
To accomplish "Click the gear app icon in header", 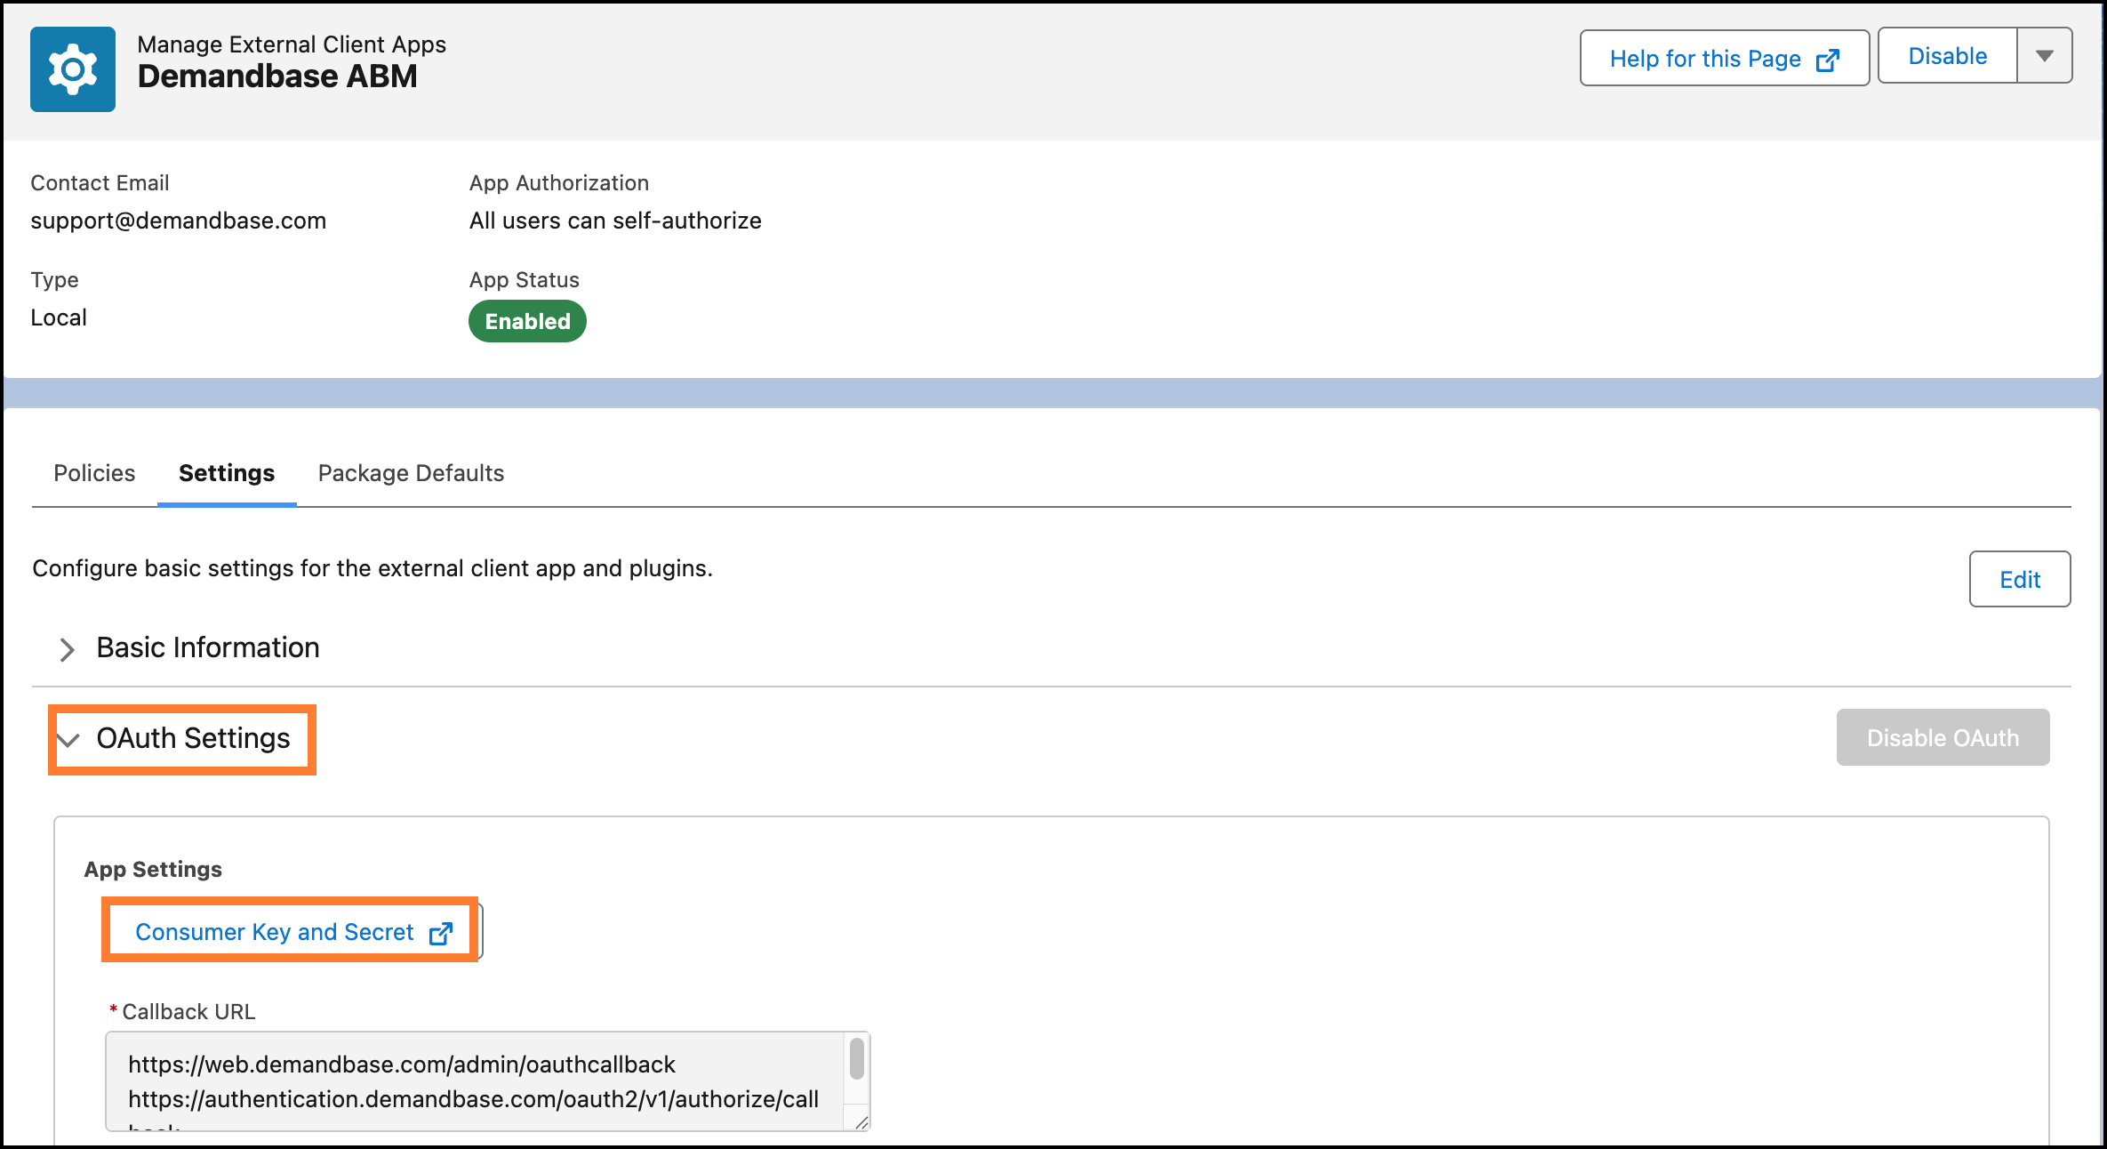I will pos(73,69).
